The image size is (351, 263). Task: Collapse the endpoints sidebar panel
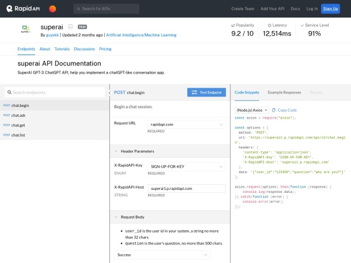click(109, 92)
